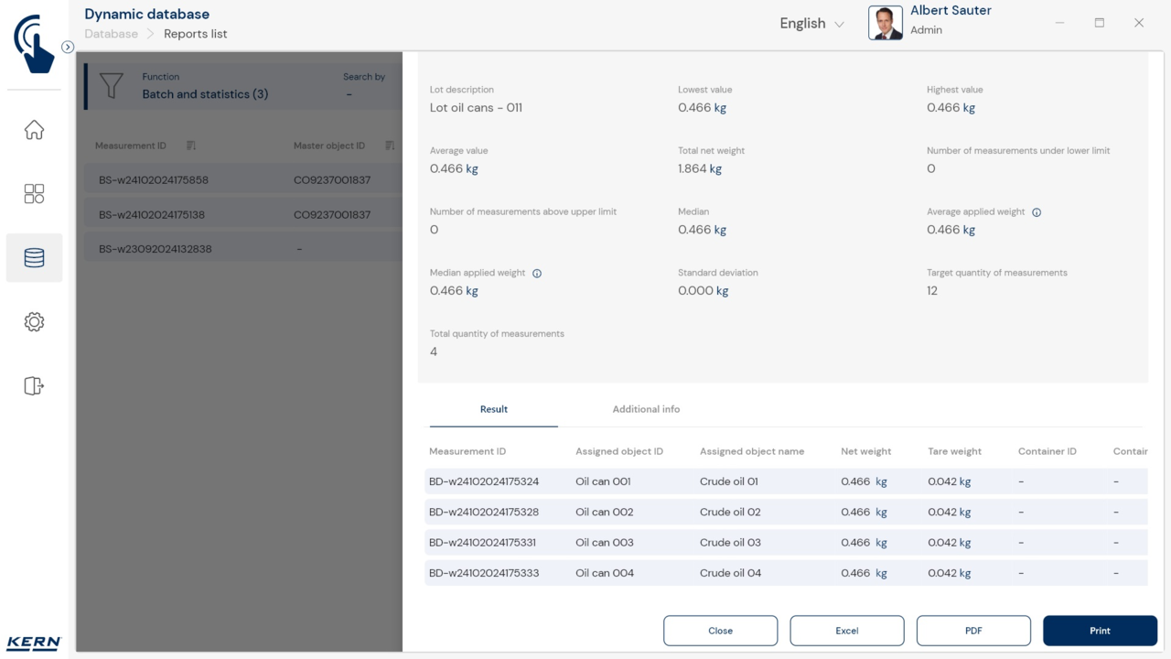Open the apps grid icon in sidebar
The height and width of the screenshot is (659, 1171).
[34, 194]
